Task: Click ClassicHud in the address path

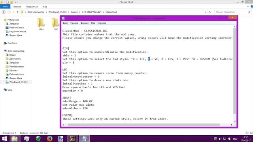Action: [111, 12]
